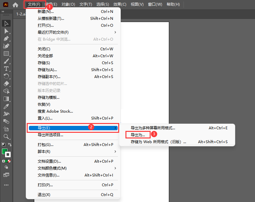
Task: Select the Eraser tool
Action: pos(6,84)
